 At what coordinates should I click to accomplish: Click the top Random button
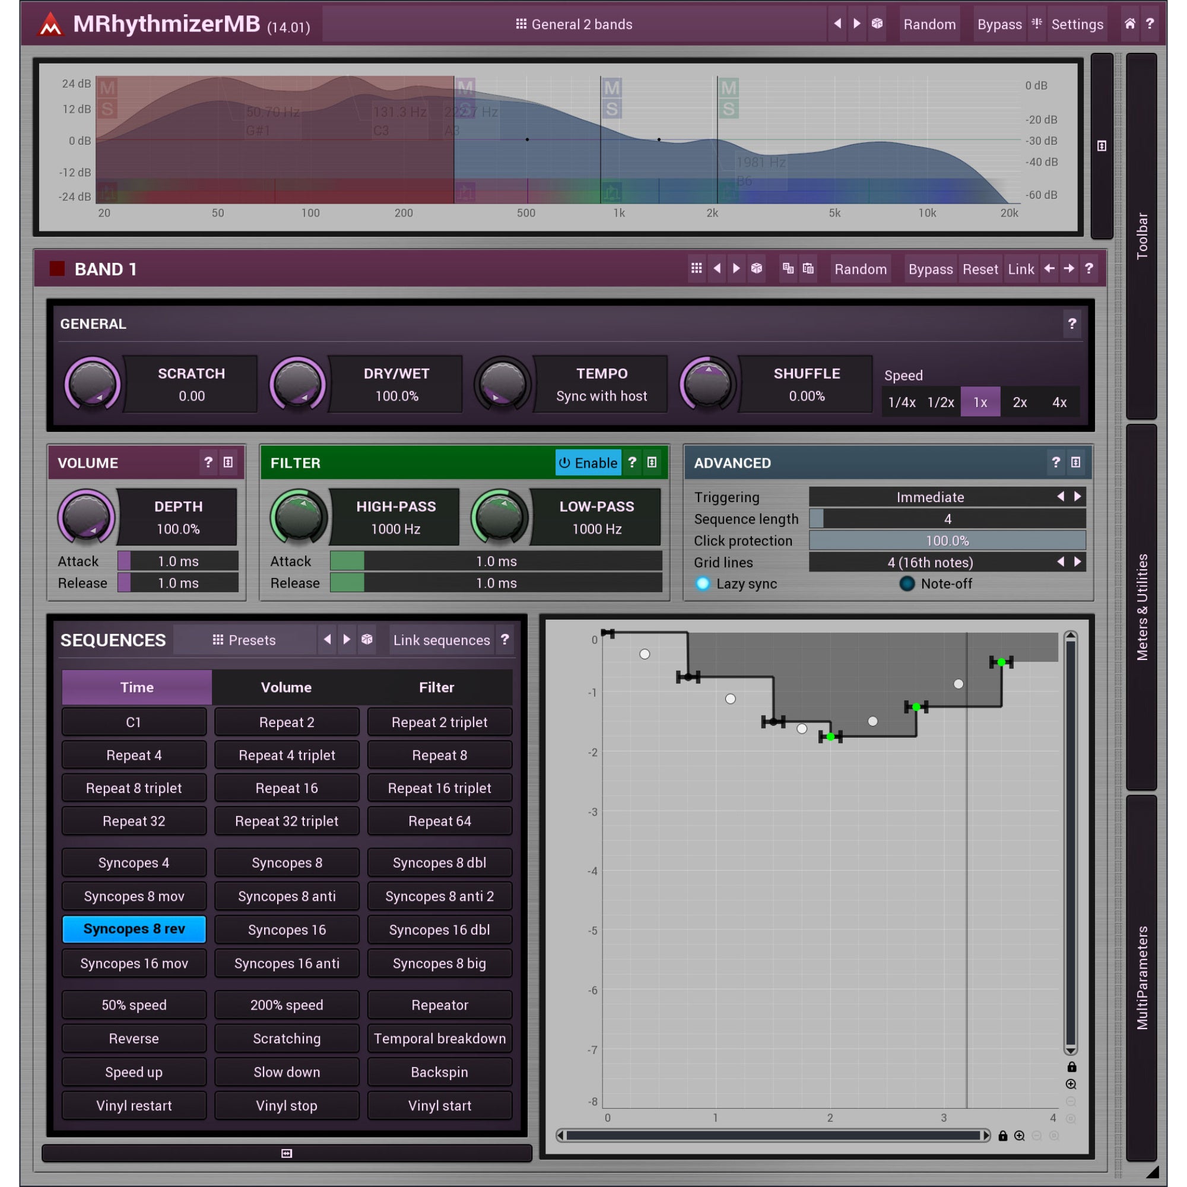coord(929,24)
